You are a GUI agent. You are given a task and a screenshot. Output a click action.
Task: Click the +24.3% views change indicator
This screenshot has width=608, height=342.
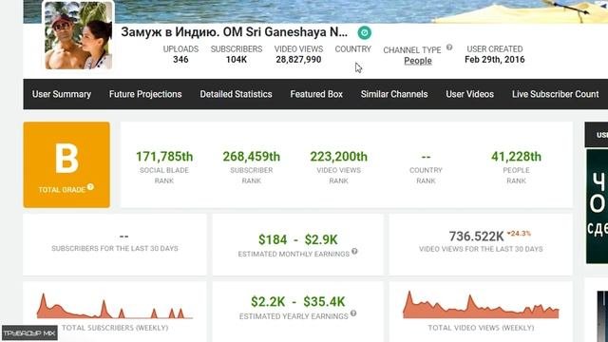519,234
